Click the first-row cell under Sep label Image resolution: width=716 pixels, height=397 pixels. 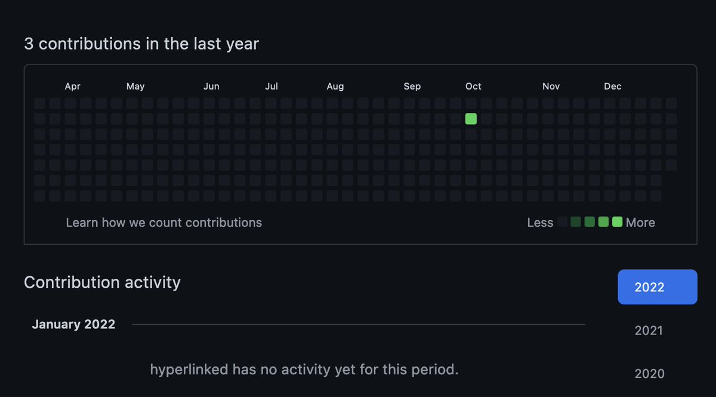pyautogui.click(x=409, y=103)
